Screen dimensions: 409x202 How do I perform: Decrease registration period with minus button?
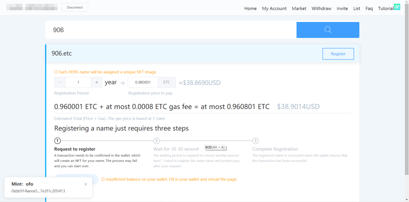coord(60,83)
